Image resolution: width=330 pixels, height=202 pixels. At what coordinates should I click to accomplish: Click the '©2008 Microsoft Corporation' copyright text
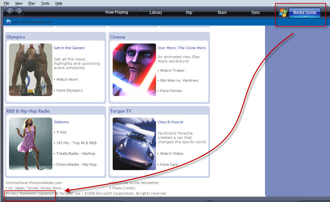click(109, 193)
